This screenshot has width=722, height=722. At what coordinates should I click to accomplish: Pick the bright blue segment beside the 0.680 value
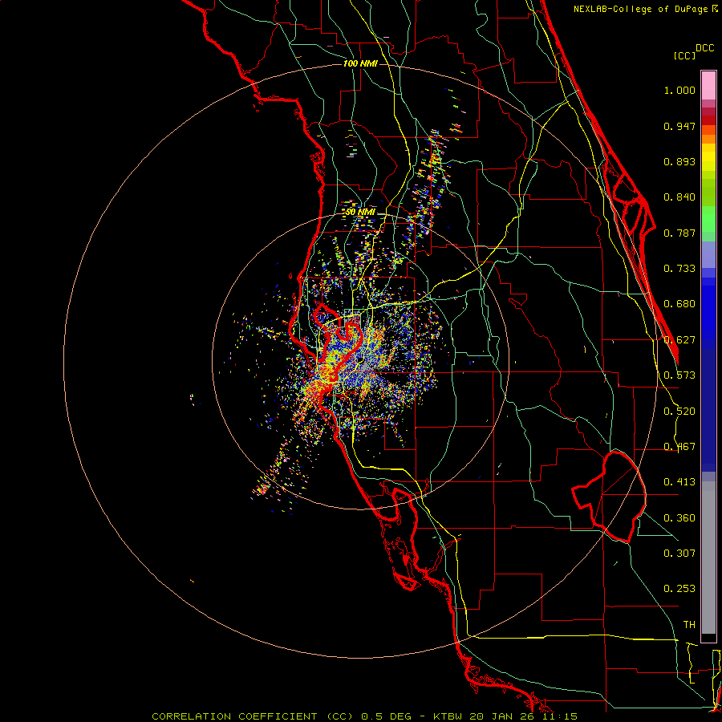pyautogui.click(x=708, y=306)
